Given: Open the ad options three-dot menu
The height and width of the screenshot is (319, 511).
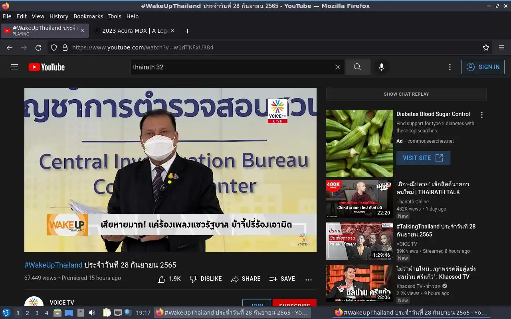Looking at the screenshot, I should (482, 115).
